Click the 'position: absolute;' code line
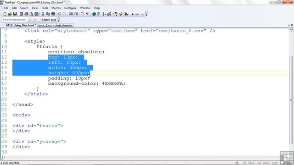Image resolution: width=294 pixels, height=165 pixels. (76, 52)
